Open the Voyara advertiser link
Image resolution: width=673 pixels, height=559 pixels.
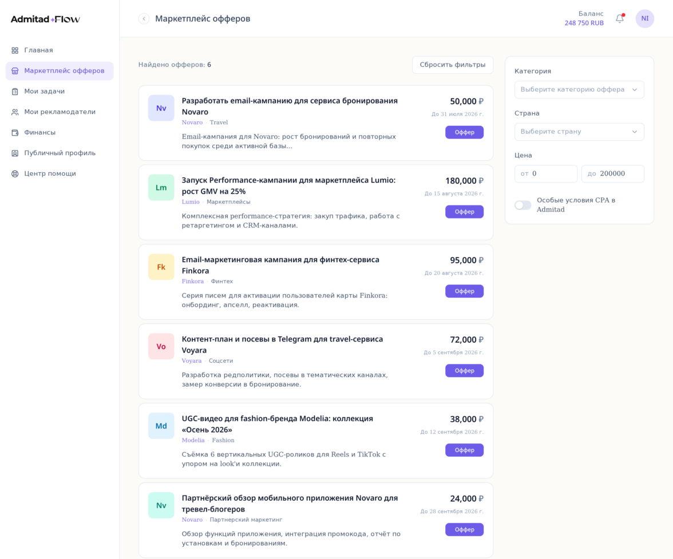191,361
